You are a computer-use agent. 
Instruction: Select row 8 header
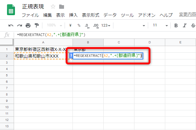(x=7, y=95)
